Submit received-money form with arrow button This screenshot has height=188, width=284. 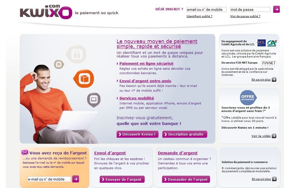coord(76,179)
